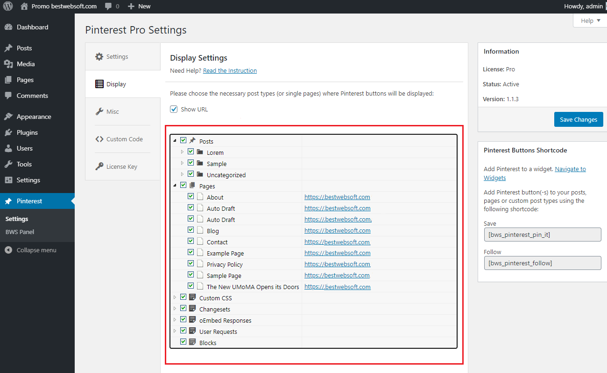Collapse the Pages tree node
The height and width of the screenshot is (373, 607).
pyautogui.click(x=175, y=186)
